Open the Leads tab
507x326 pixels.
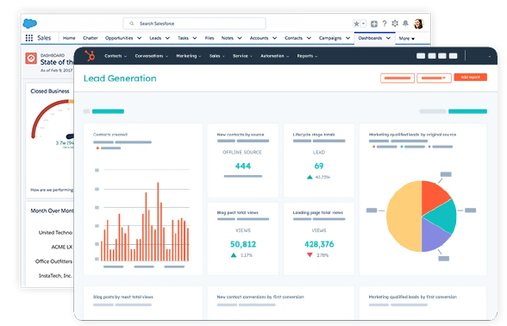[x=155, y=38]
